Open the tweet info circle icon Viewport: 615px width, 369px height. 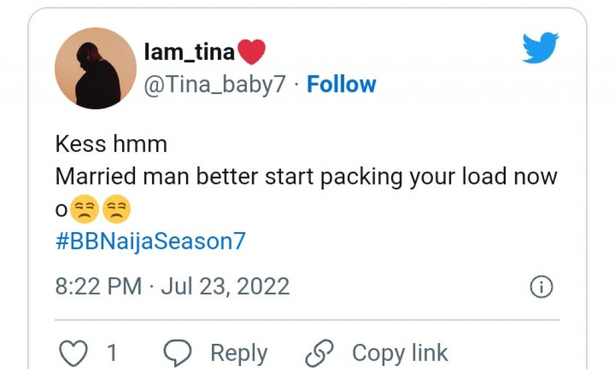click(x=541, y=287)
